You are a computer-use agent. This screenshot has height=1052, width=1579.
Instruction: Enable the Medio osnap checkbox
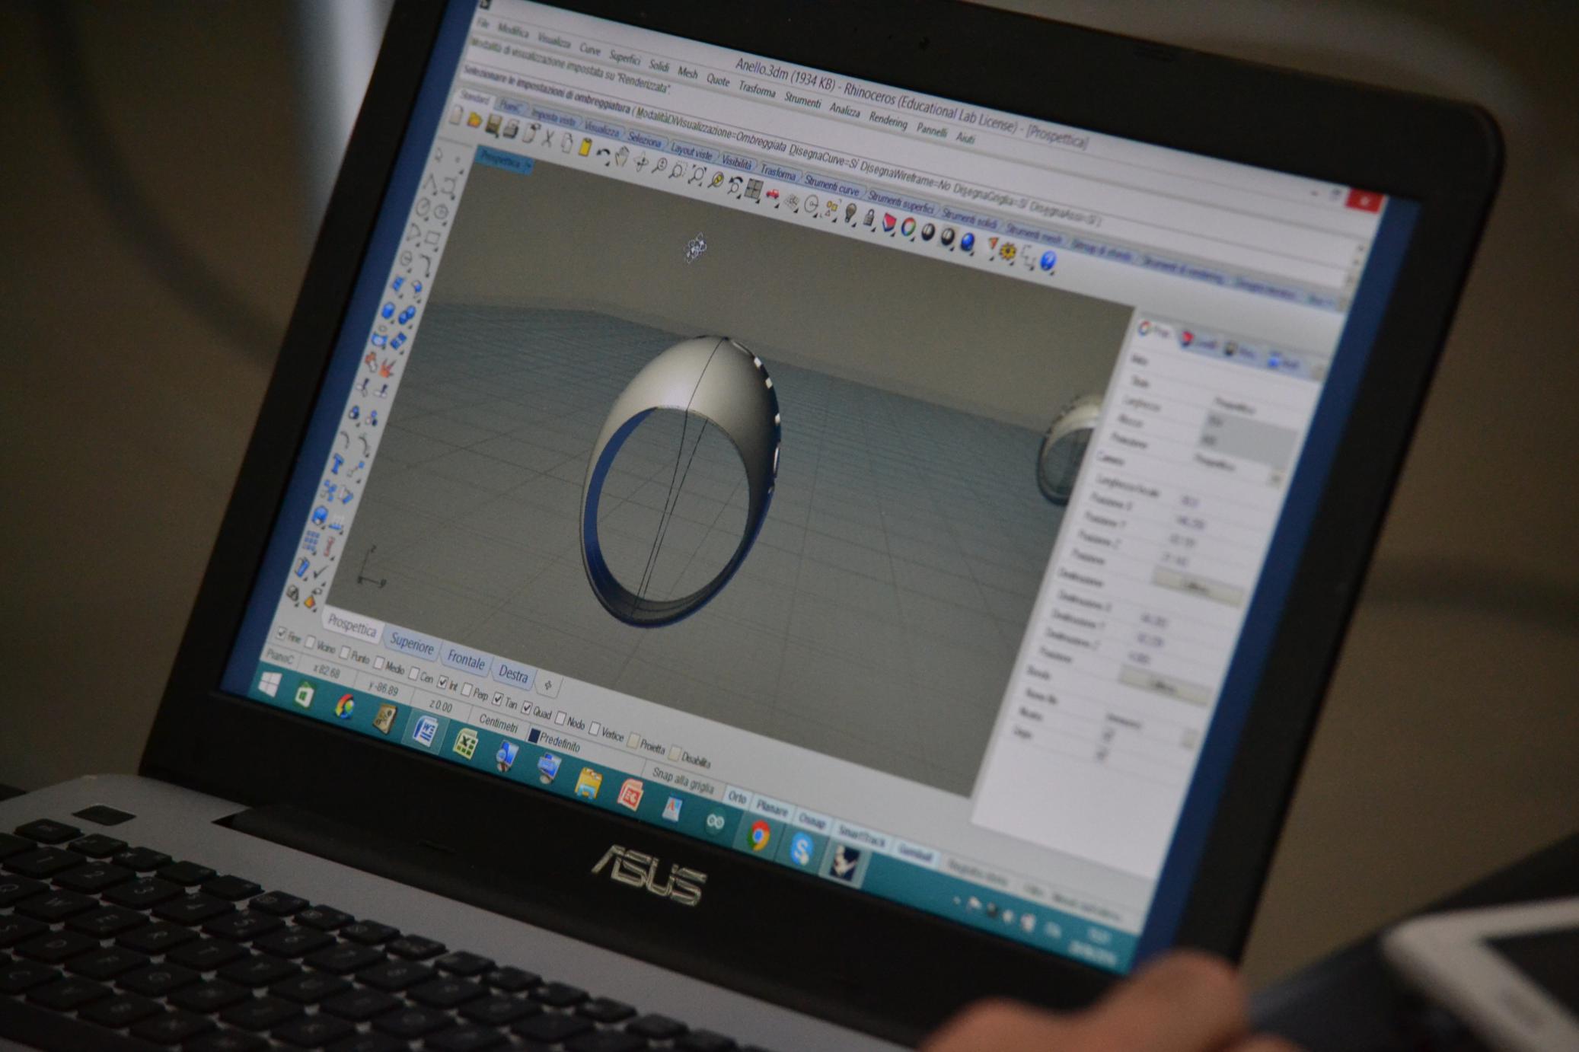pyautogui.click(x=378, y=664)
